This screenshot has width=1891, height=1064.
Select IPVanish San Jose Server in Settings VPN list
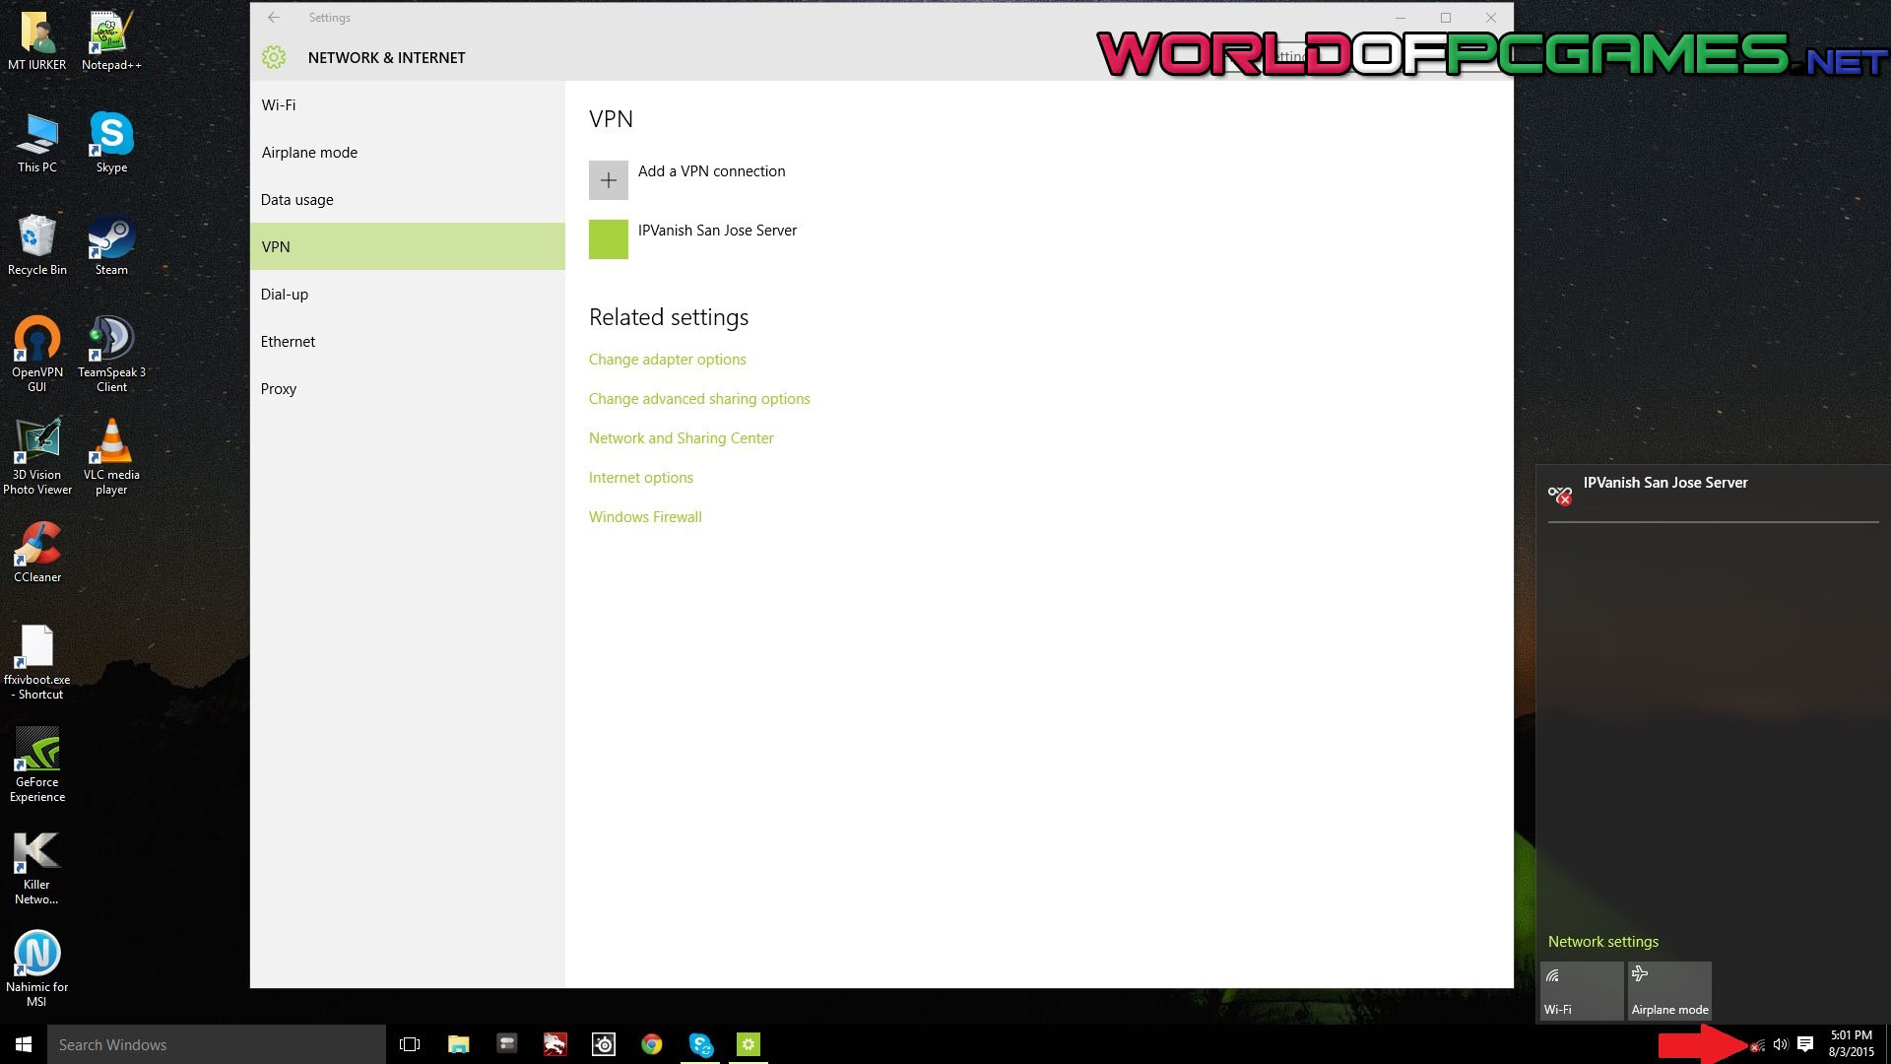[693, 239]
